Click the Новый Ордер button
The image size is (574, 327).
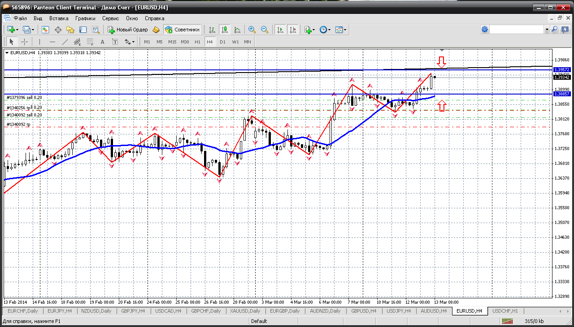click(x=128, y=30)
